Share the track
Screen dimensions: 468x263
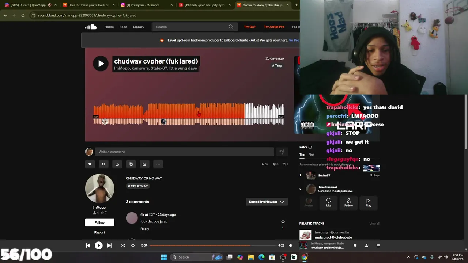coord(117,164)
